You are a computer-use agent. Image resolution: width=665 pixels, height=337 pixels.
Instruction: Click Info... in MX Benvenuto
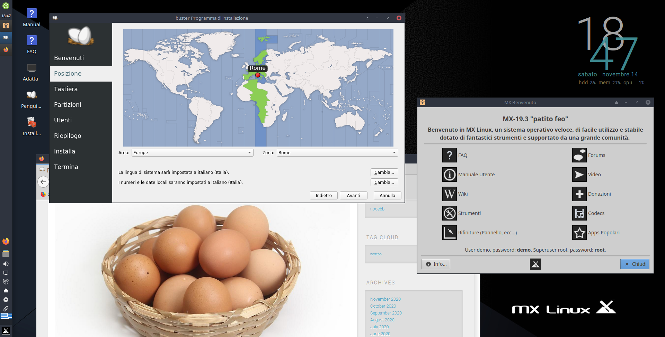[436, 264]
